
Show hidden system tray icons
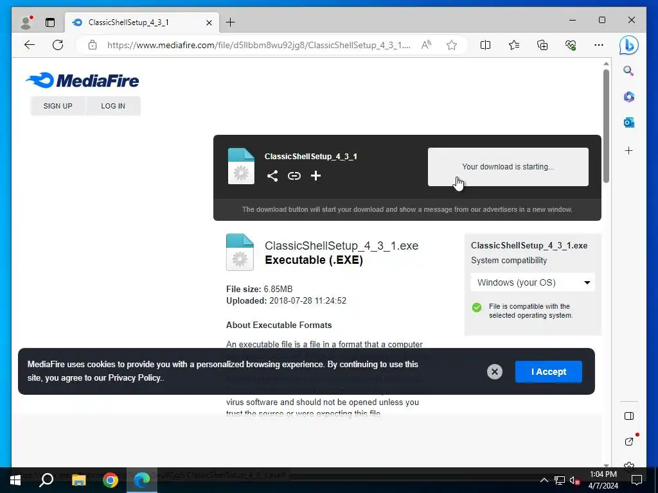(544, 480)
